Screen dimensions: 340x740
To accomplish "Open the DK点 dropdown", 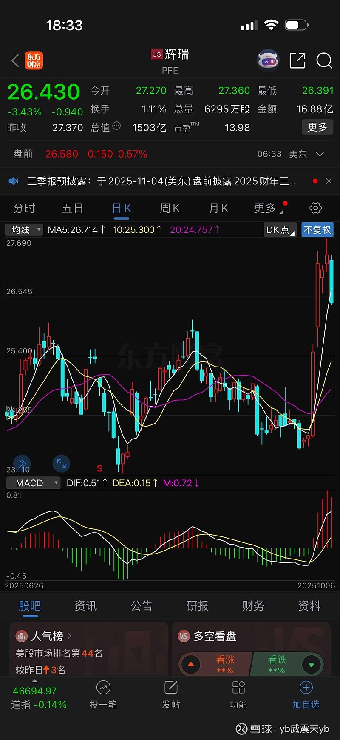I will coord(280,230).
